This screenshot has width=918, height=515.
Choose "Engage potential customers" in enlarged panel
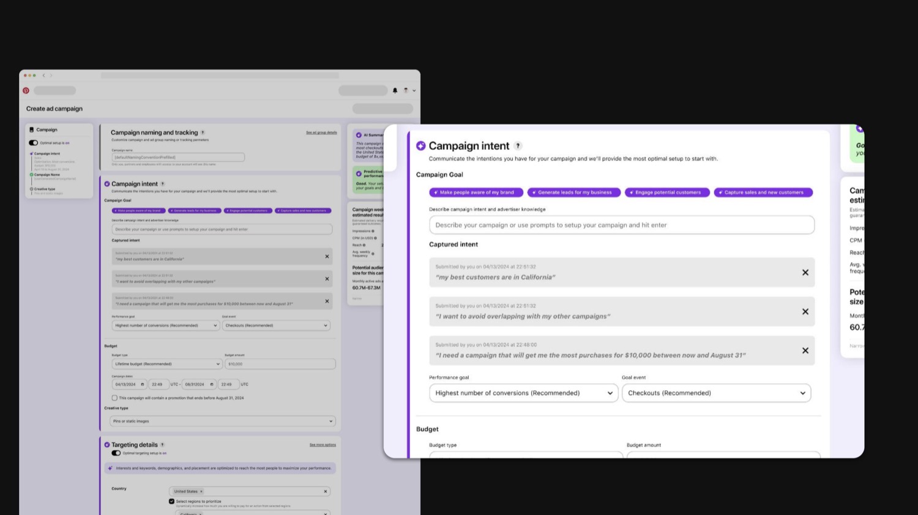tap(667, 192)
